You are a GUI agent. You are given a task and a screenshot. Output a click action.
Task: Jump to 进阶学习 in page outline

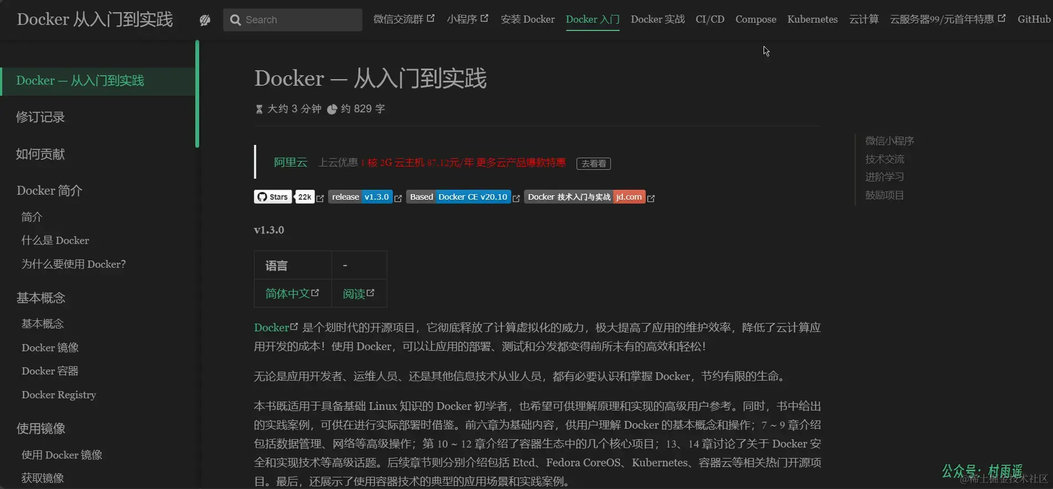884,177
